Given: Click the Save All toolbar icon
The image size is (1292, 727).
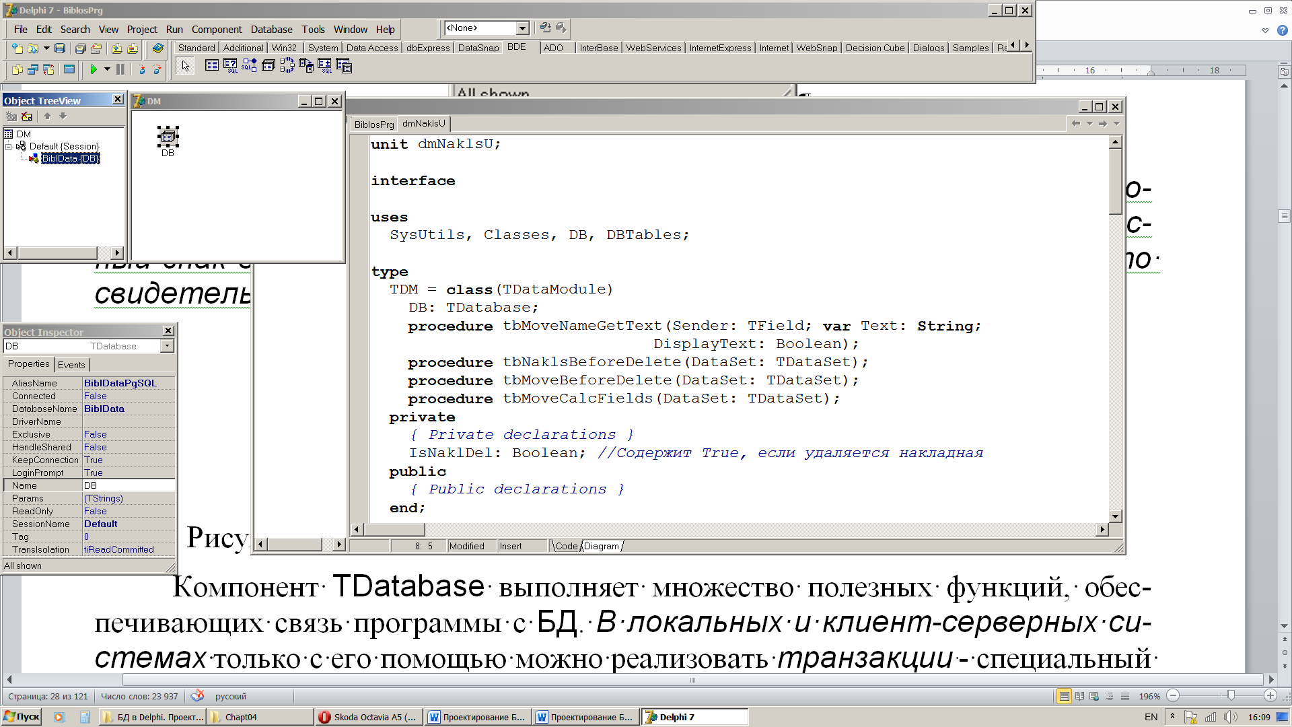Looking at the screenshot, I should coord(80,48).
